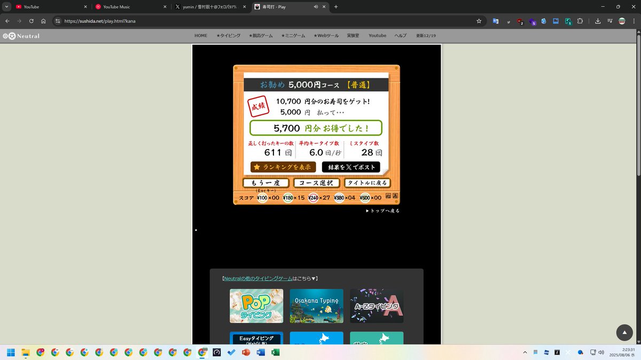Open Excel from taskbar
The width and height of the screenshot is (641, 360).
click(276, 352)
